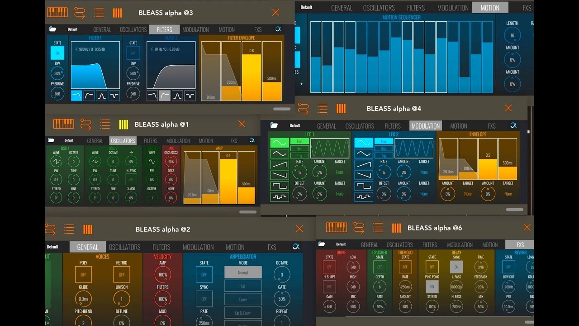
Task: Select LFO 1 Trig mode button
Action: 299,155
